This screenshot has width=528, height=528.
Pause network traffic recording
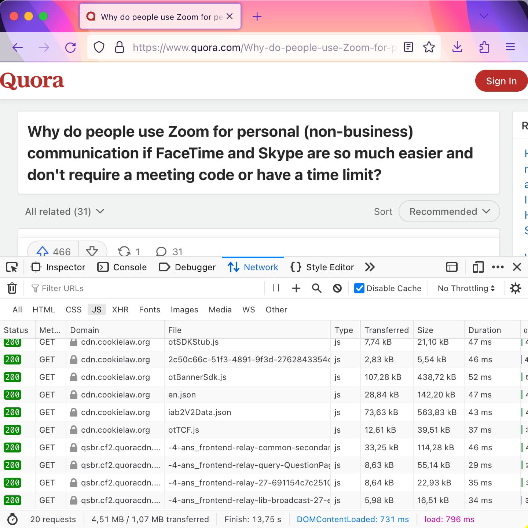point(275,288)
